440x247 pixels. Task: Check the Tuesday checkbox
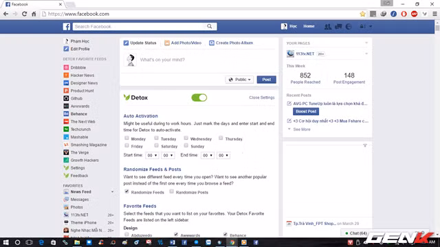(156, 138)
